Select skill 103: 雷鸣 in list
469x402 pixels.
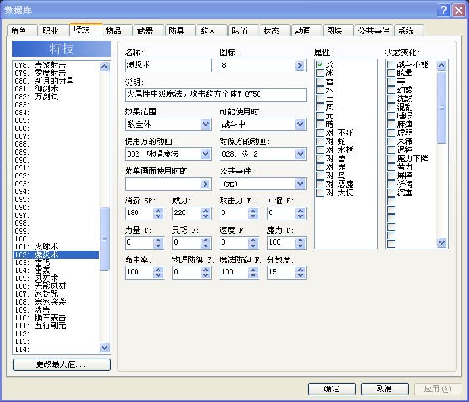click(x=56, y=263)
